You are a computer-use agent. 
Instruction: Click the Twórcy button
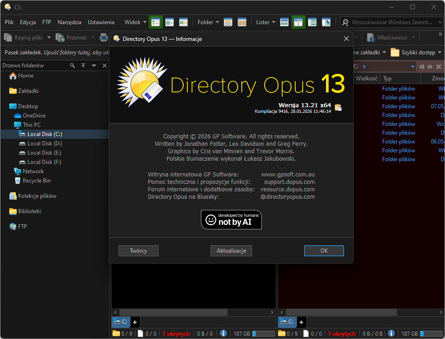pyautogui.click(x=138, y=251)
